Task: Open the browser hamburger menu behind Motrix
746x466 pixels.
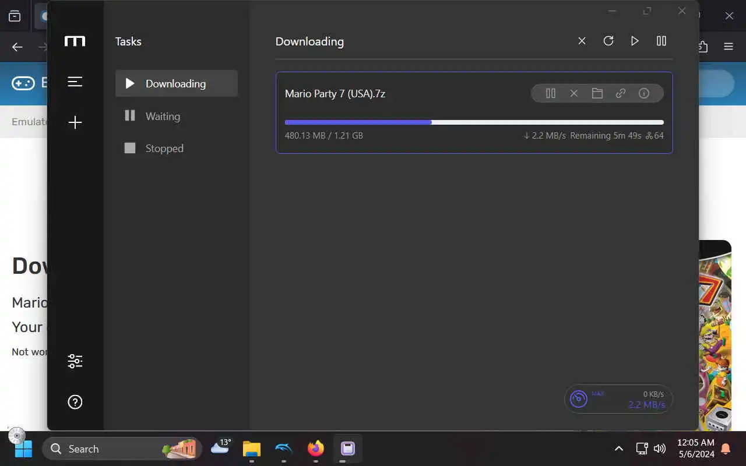Action: coord(729,47)
